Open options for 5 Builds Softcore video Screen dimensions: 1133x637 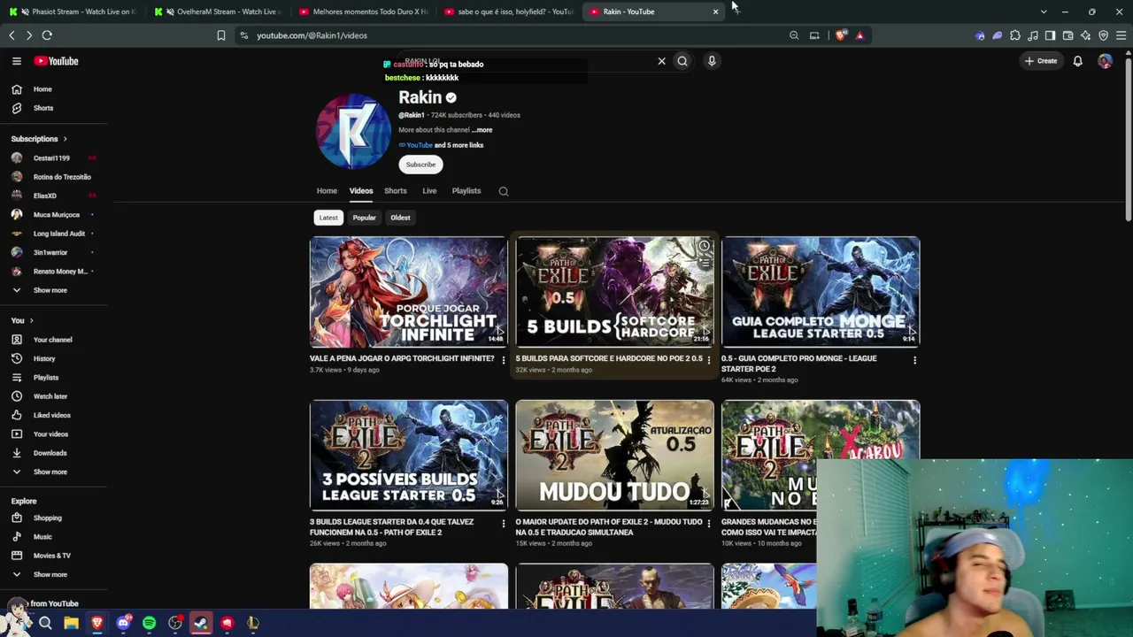708,360
